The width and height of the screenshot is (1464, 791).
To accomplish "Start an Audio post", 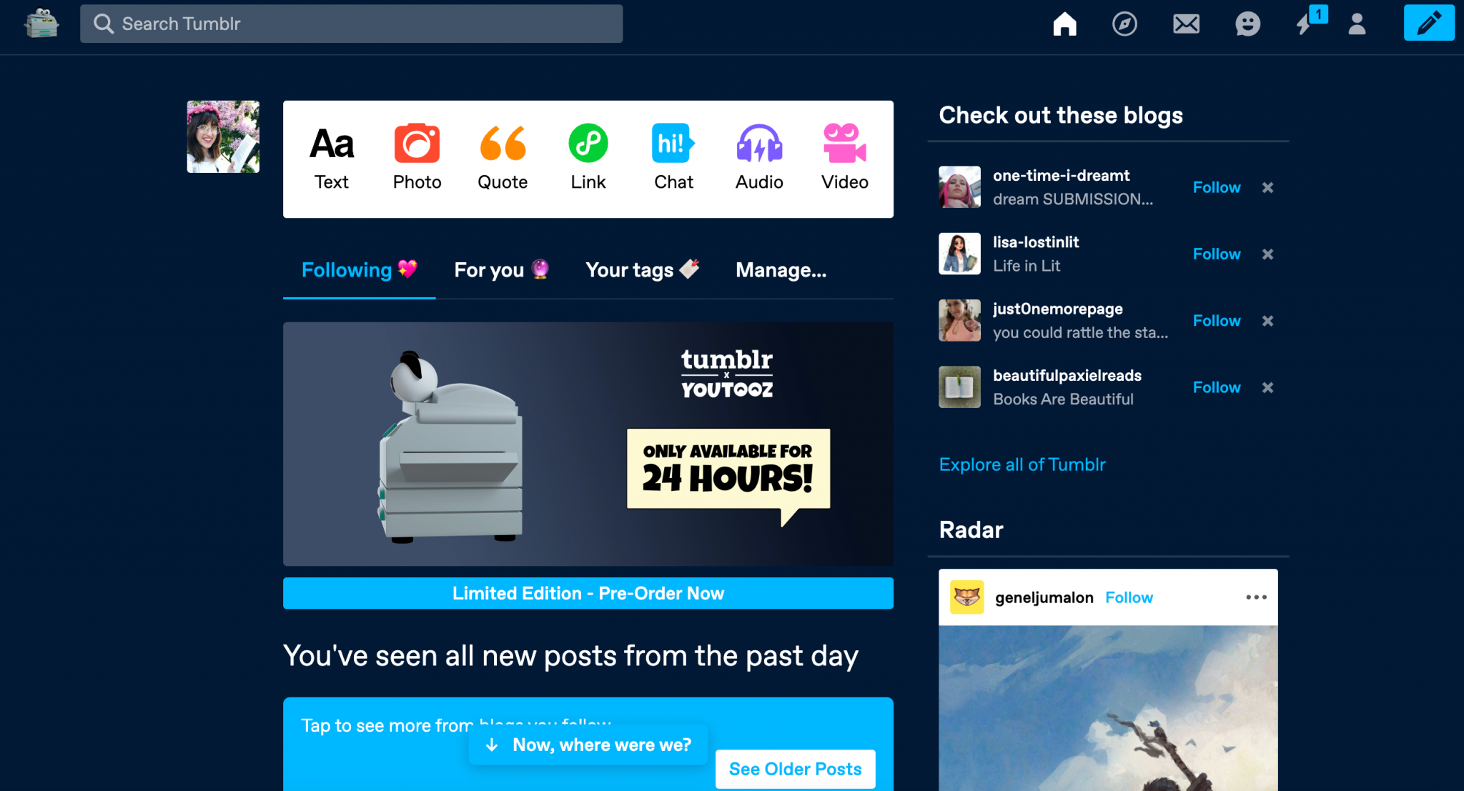I will 758,156.
